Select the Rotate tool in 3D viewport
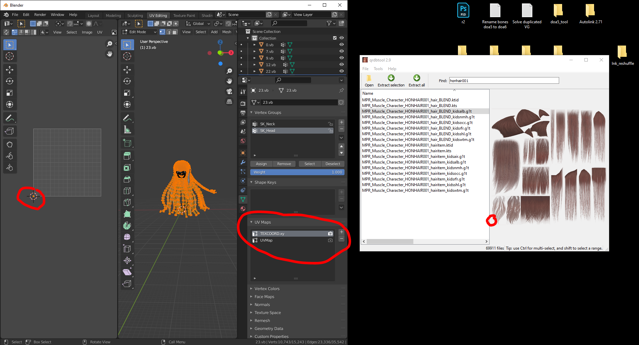639x345 pixels. (x=127, y=81)
